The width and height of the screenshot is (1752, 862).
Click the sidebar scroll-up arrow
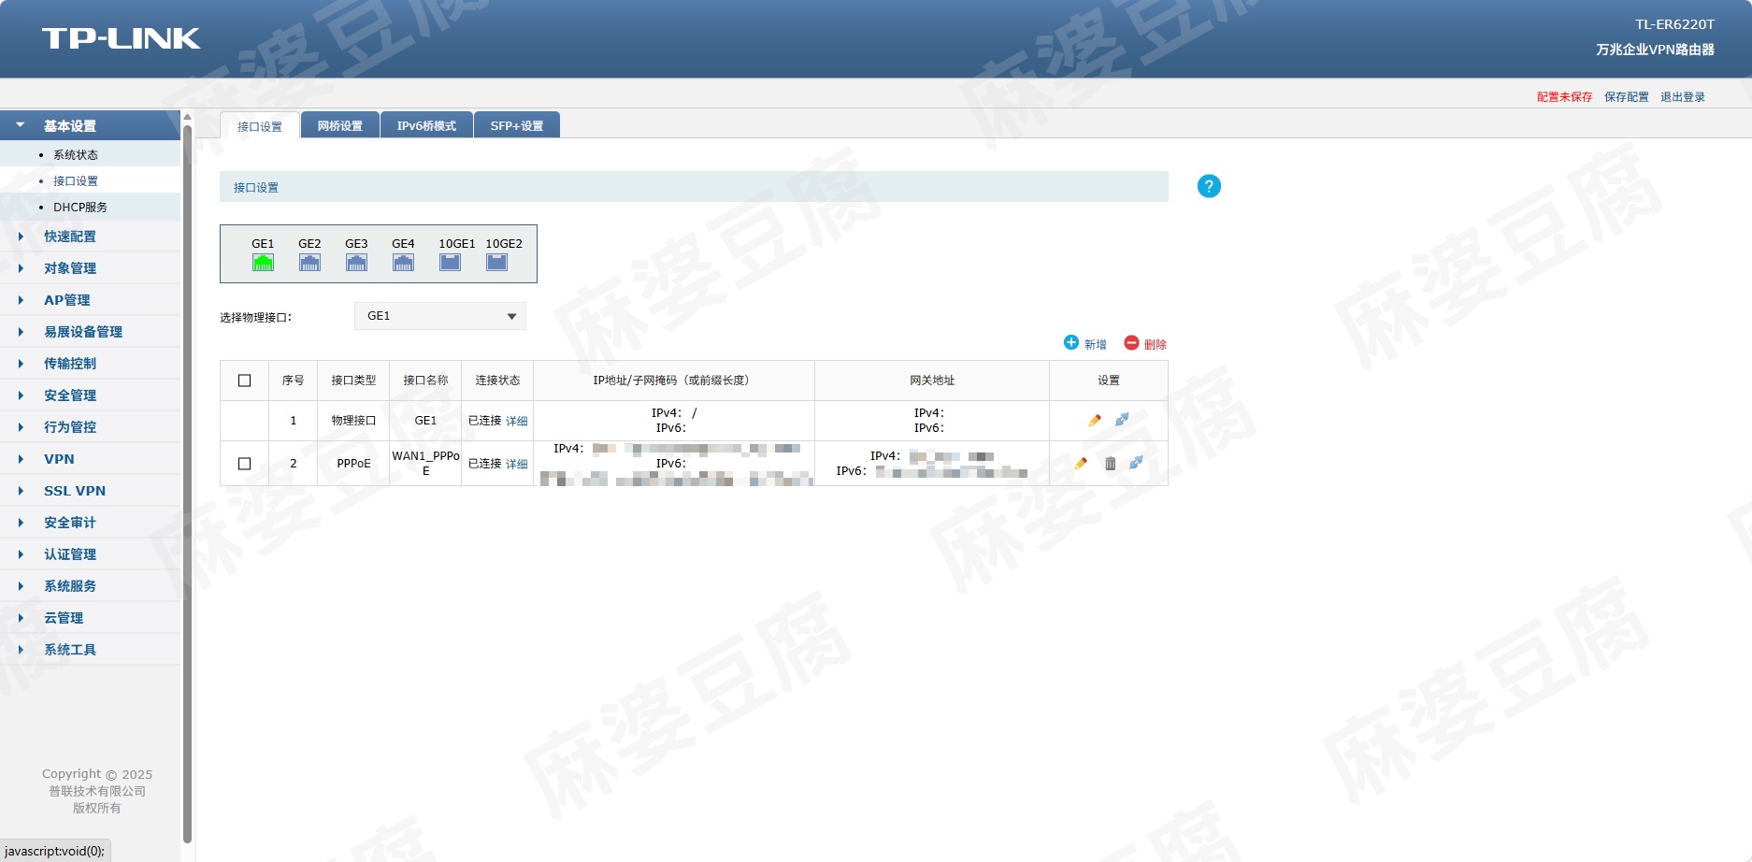click(187, 117)
